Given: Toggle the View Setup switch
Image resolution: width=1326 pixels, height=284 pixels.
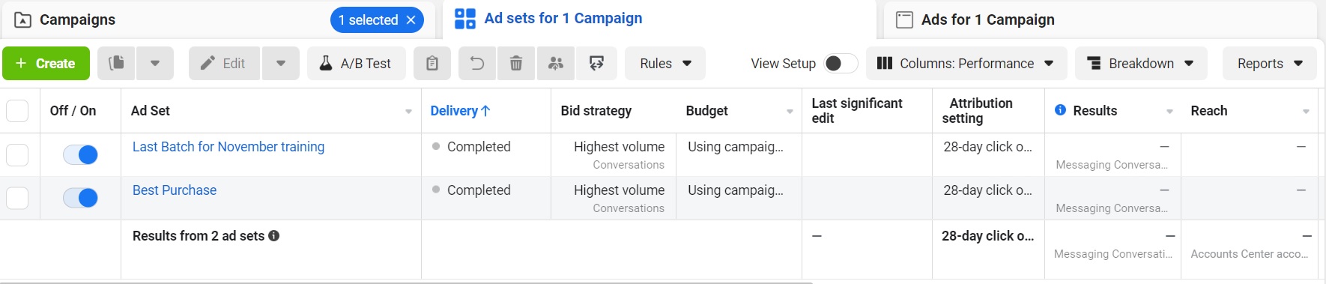Looking at the screenshot, I should coord(841,64).
